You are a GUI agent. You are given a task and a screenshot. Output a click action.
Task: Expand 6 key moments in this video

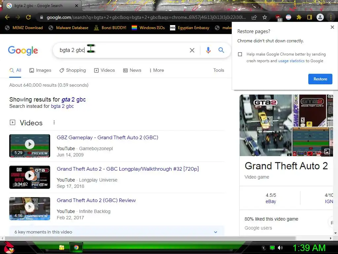(117, 232)
